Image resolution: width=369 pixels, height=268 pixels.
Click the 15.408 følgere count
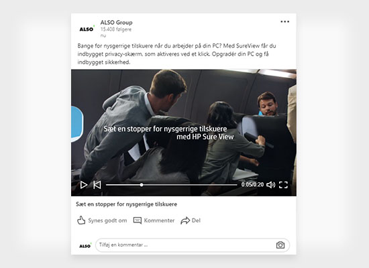(x=116, y=29)
